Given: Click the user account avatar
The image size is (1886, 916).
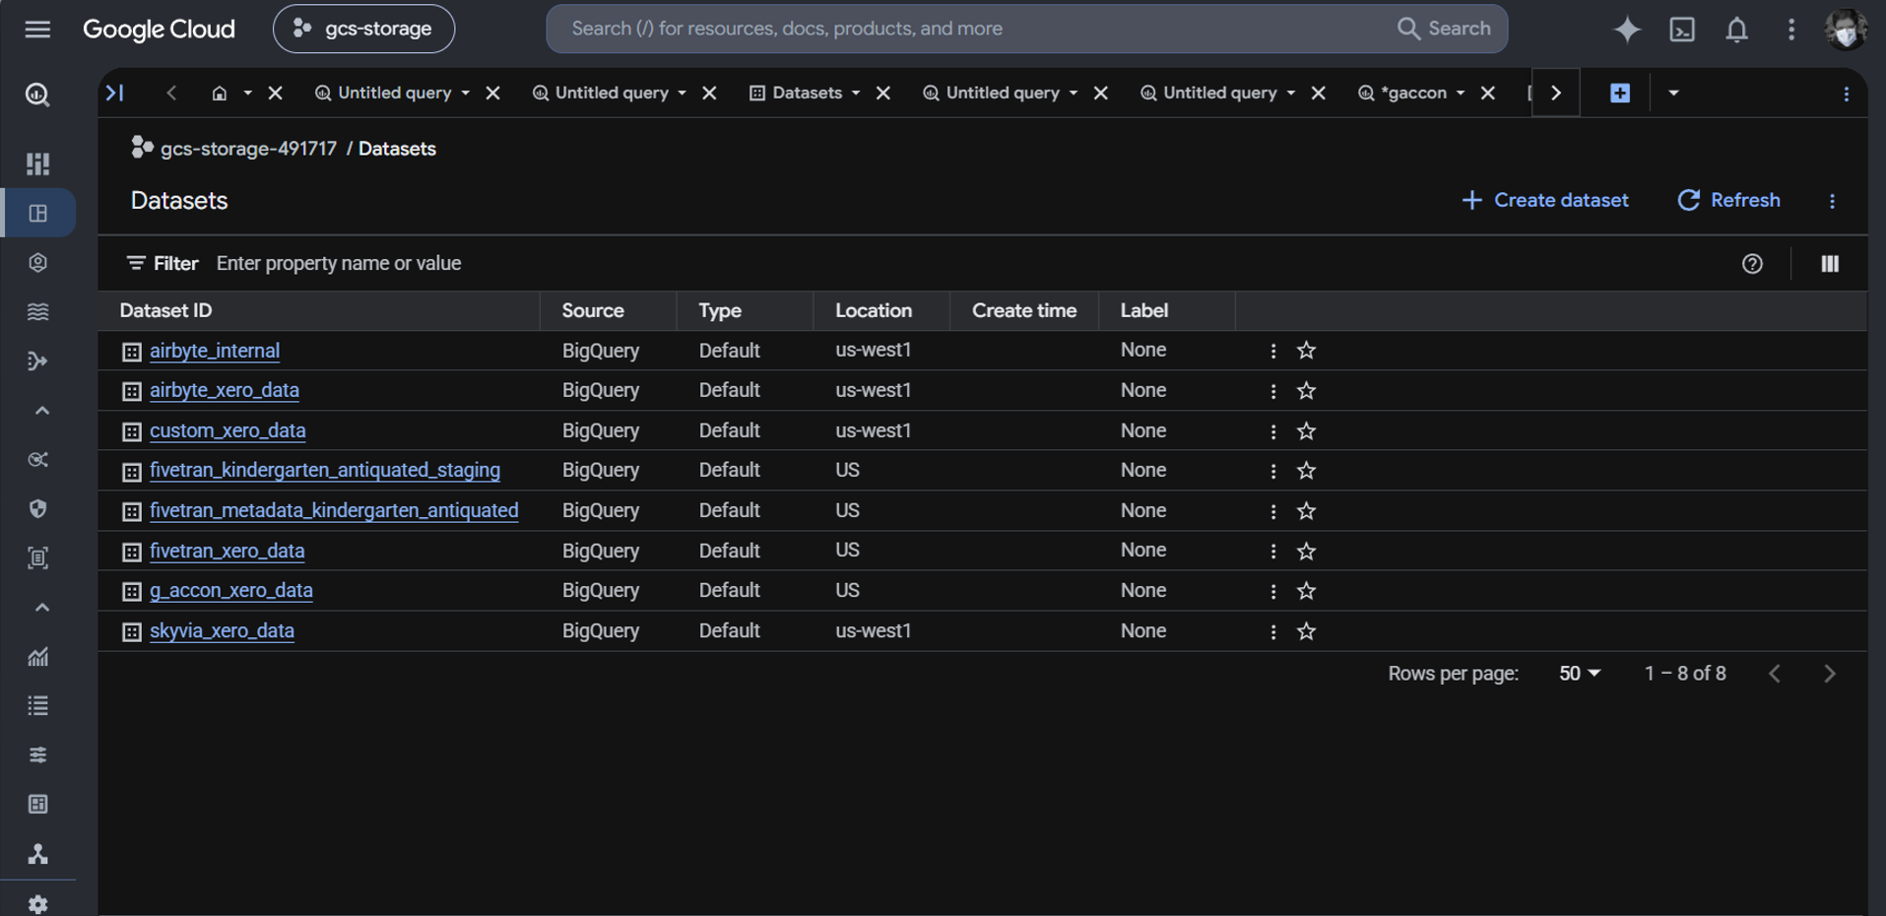Looking at the screenshot, I should point(1846,30).
